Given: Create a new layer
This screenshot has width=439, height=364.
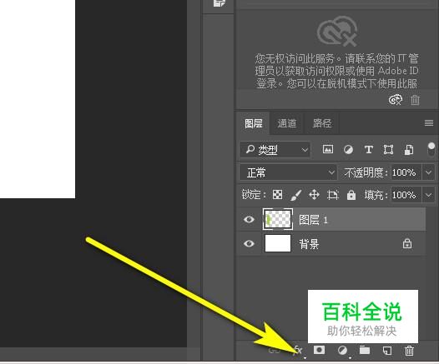Looking at the screenshot, I should tap(387, 351).
